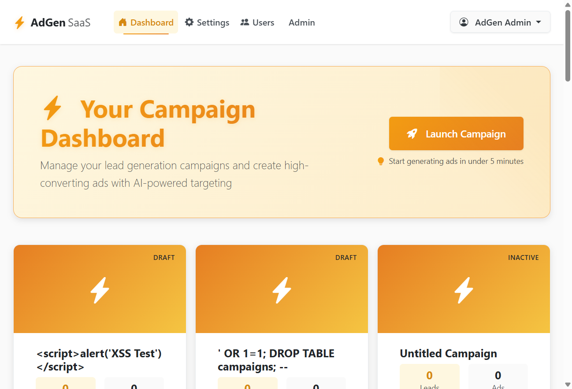Click the 'Start generating ads in under 5 minutes' text
The height and width of the screenshot is (389, 572).
(x=456, y=161)
